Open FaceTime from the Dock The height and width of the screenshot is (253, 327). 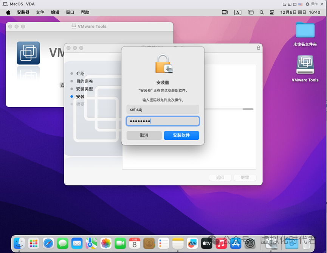(x=120, y=243)
